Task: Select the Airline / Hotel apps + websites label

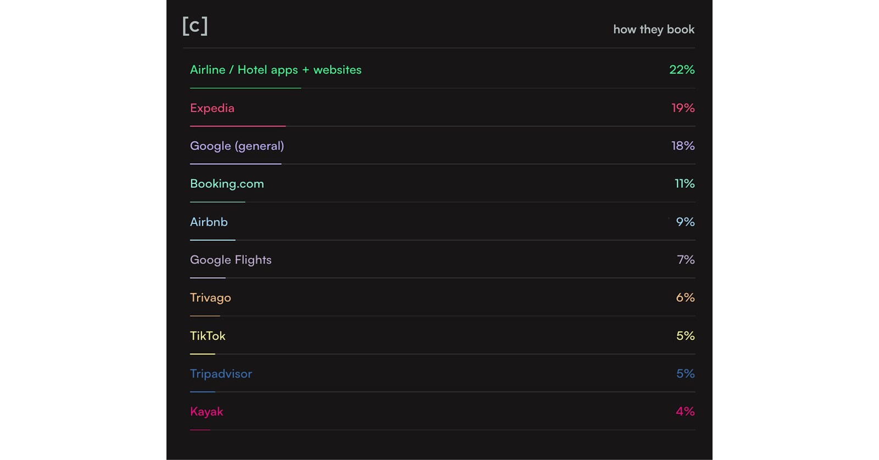Action: 275,70
